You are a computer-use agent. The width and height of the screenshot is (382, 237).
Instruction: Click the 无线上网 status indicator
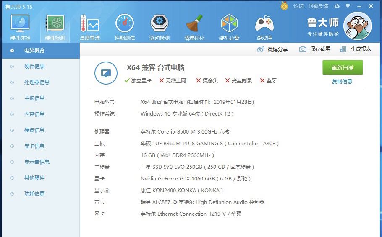click(x=173, y=81)
